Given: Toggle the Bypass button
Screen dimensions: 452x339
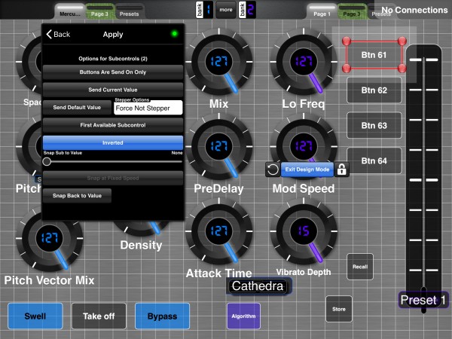Looking at the screenshot, I should click(162, 316).
